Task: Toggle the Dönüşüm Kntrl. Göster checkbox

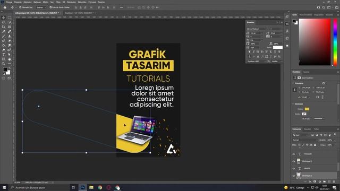Action: pos(50,7)
